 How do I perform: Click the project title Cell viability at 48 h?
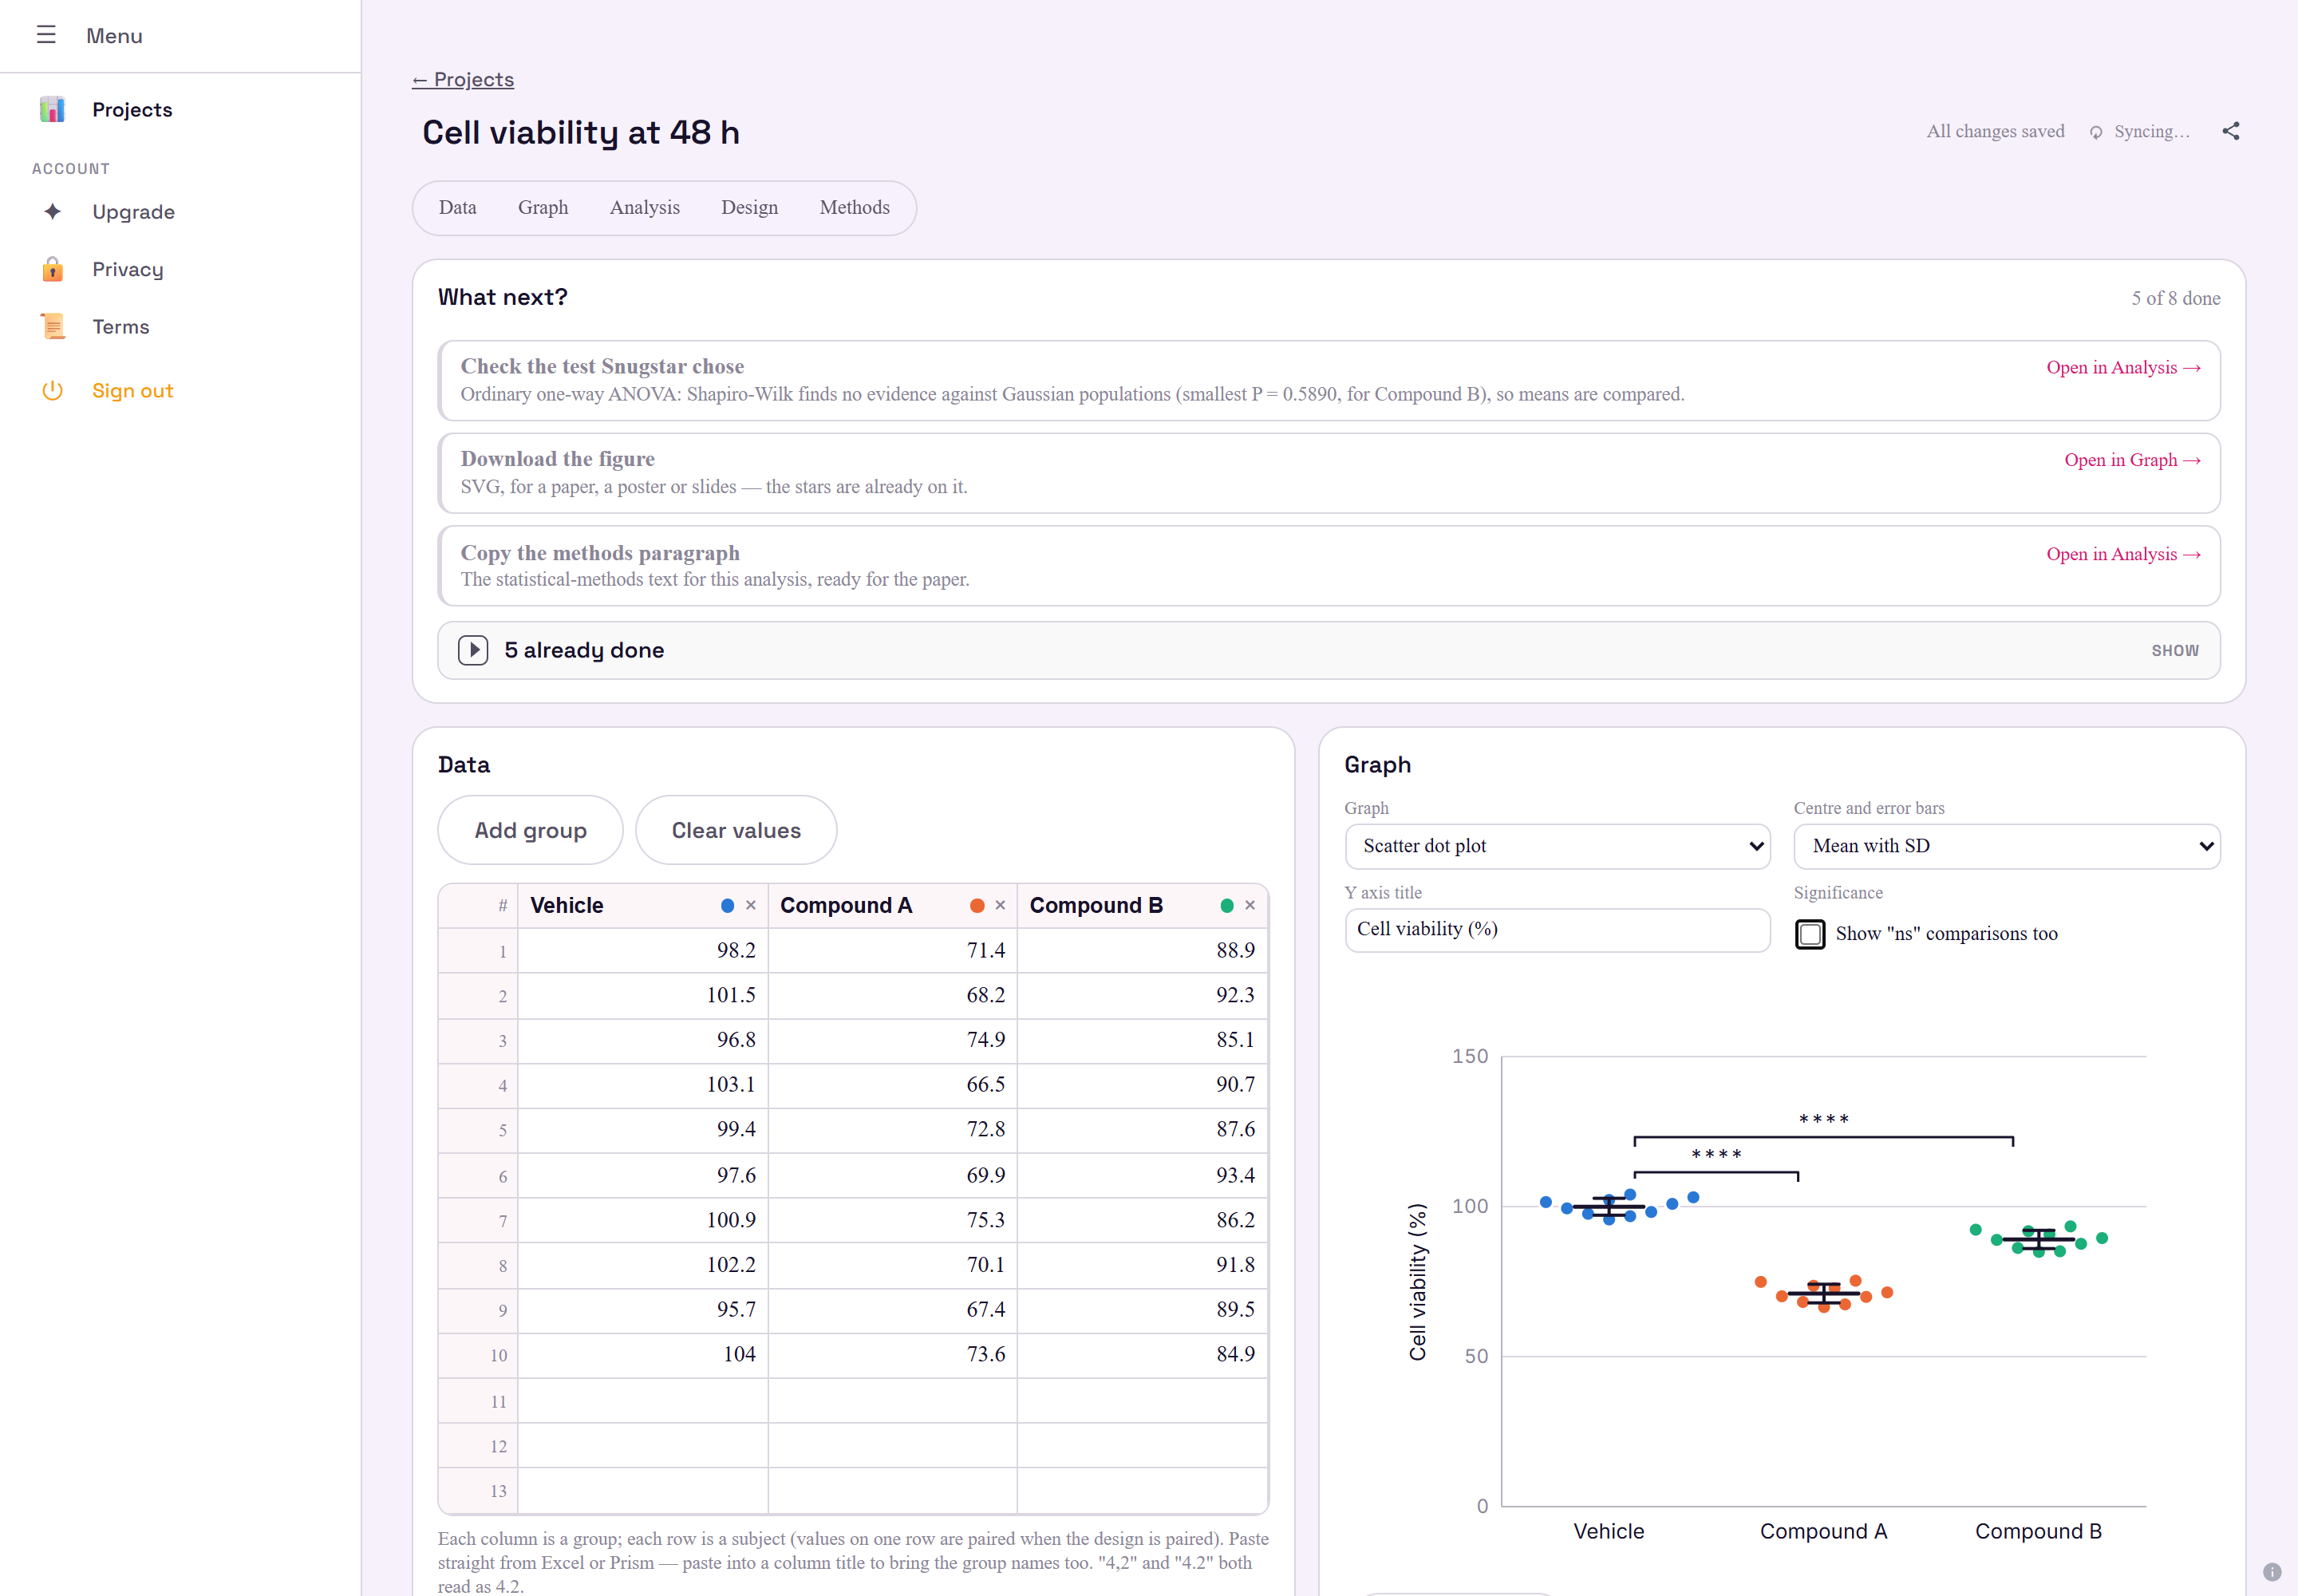point(580,132)
